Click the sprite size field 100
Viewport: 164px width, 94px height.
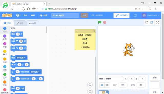coord(123,85)
